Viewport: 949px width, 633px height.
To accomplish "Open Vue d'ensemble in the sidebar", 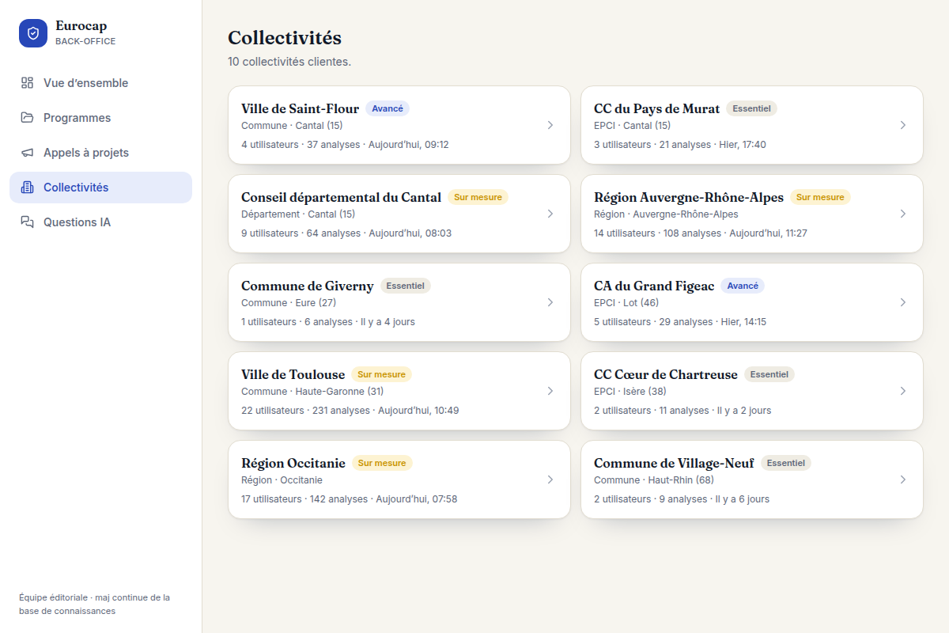I will pyautogui.click(x=100, y=83).
